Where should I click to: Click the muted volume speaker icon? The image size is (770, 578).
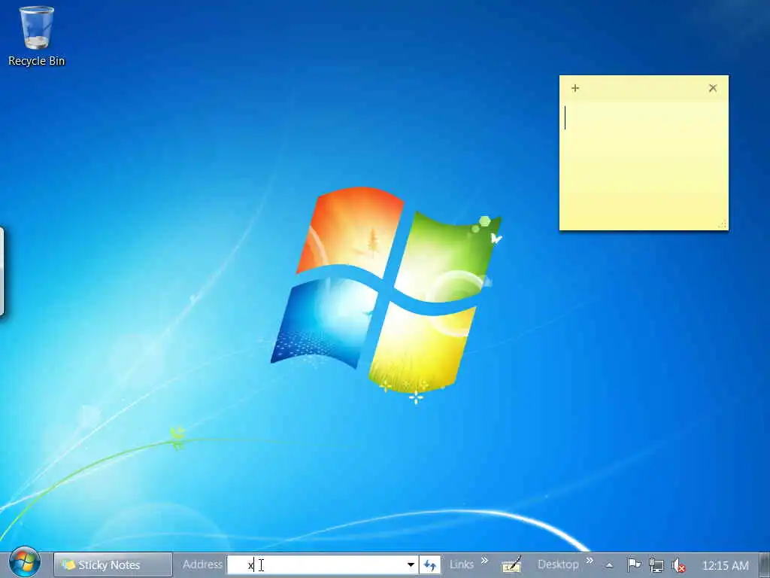(679, 566)
